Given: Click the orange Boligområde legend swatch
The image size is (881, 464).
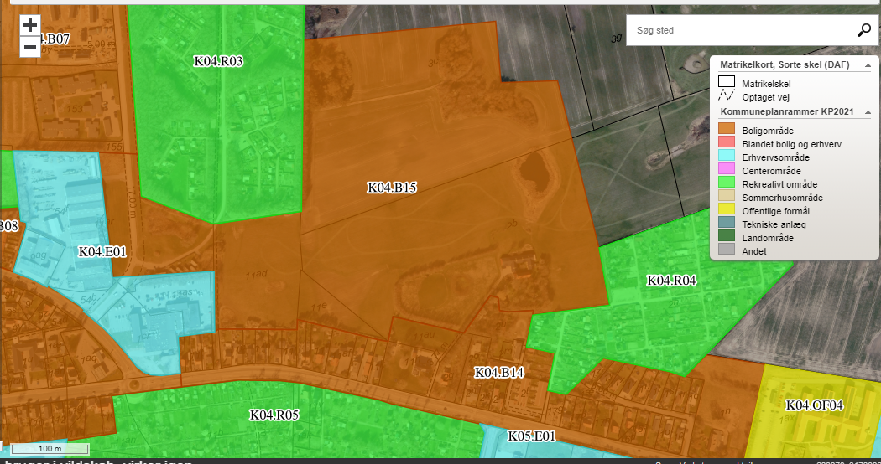Looking at the screenshot, I should (727, 130).
